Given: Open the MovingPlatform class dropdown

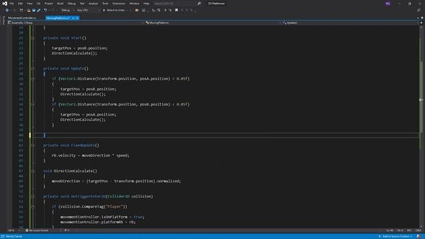Looking at the screenshot, I should coord(213,23).
